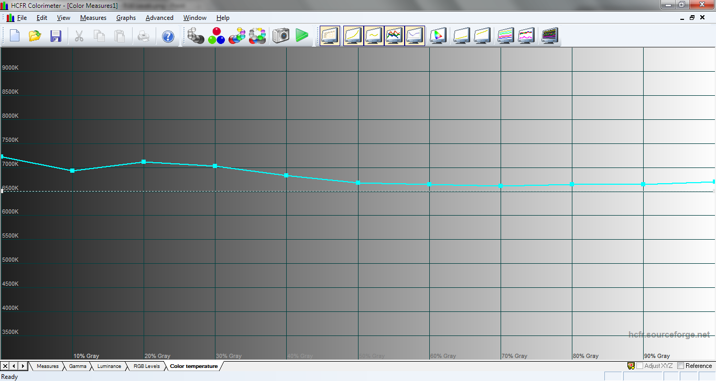Click first striped pattern monitor icon
716x381 pixels.
[x=505, y=36]
